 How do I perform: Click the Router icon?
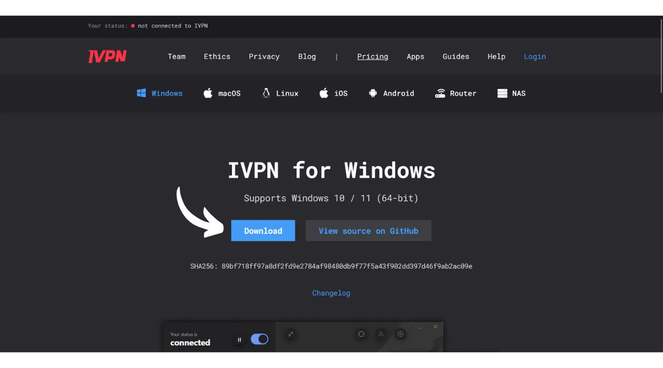point(440,93)
